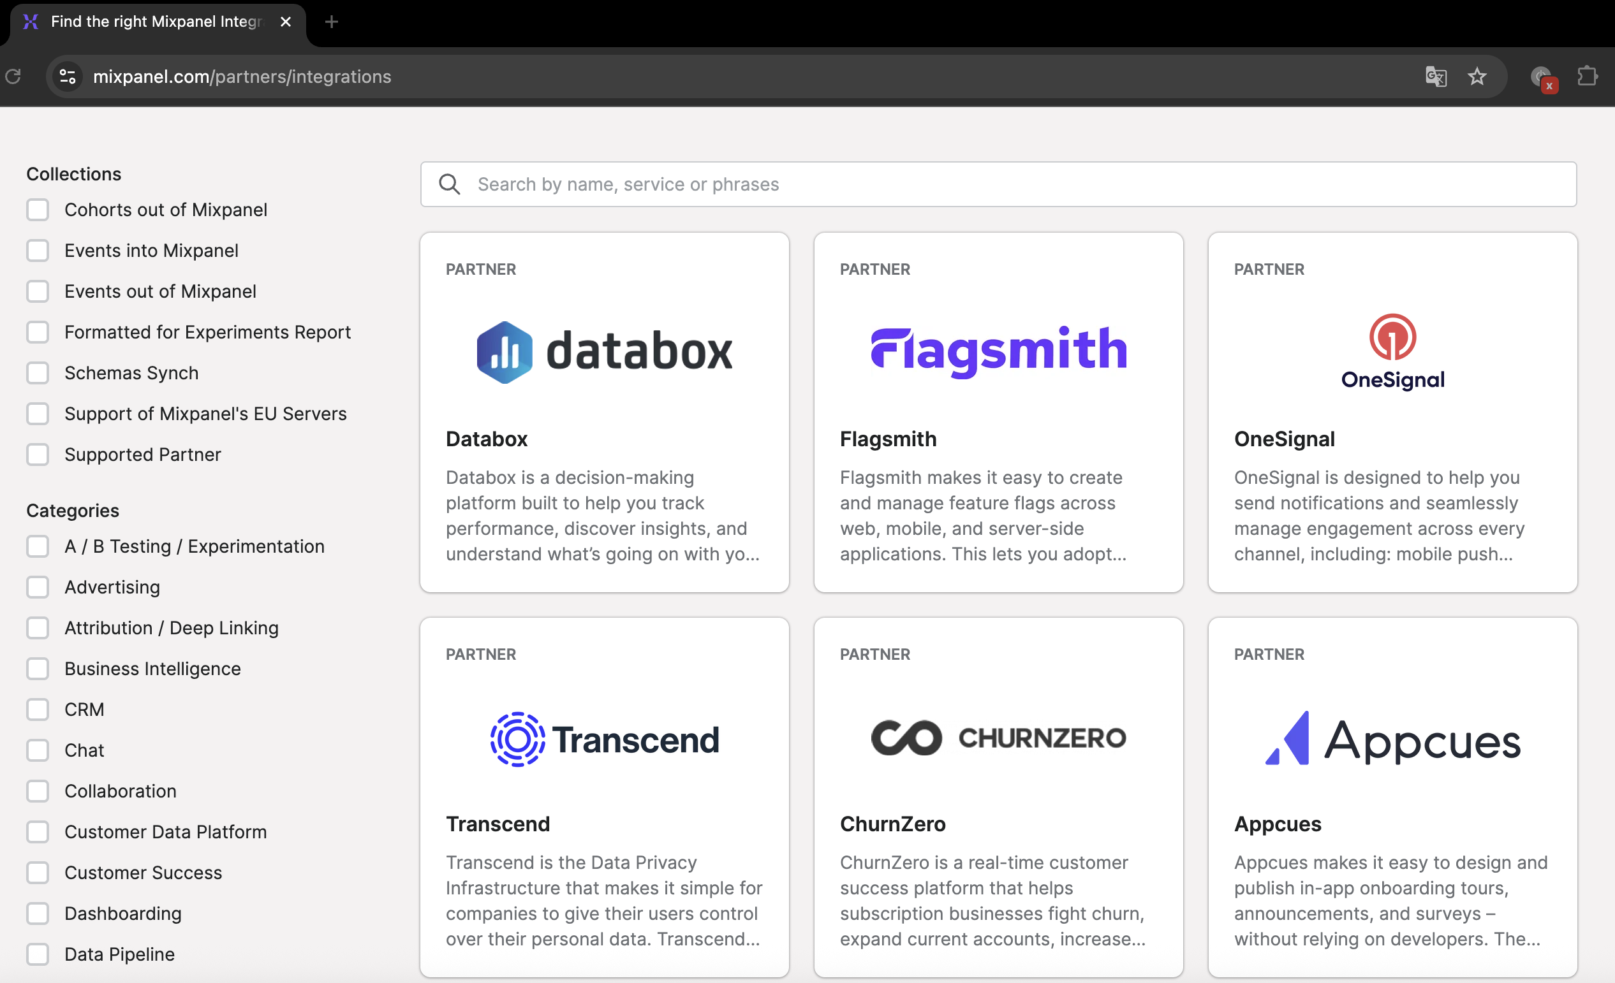This screenshot has height=983, width=1615.
Task: Check Events out of Mixpanel
Action: (38, 291)
